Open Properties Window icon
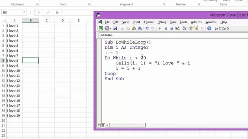This screenshot has height=139, width=248. pyautogui.click(x=190, y=28)
